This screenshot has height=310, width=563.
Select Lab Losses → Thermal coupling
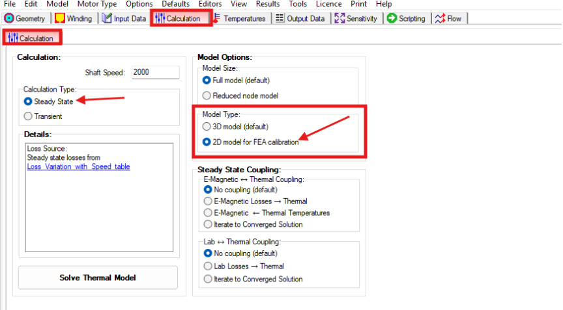(x=209, y=266)
